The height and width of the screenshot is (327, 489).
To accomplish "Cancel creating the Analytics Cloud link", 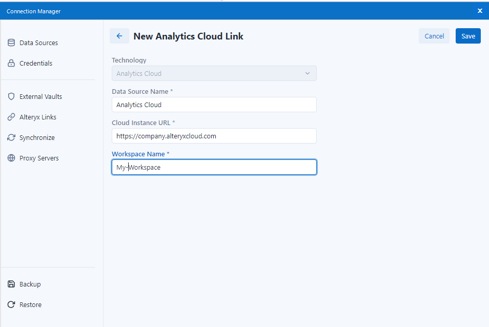I will tap(434, 36).
